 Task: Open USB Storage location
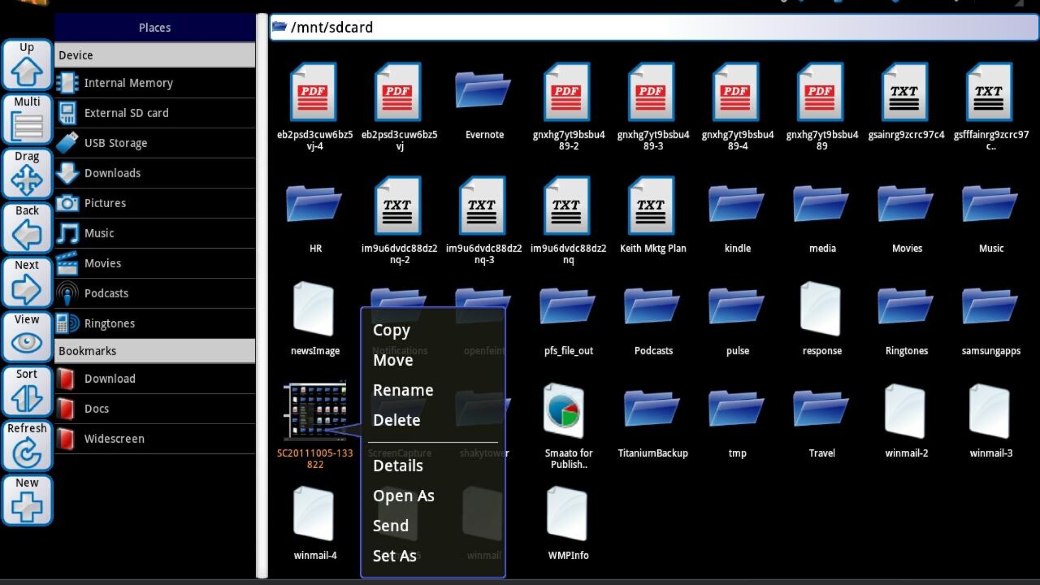[x=116, y=143]
